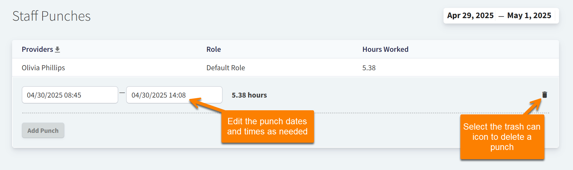Click the 5.38 value under Hours Worked
This screenshot has height=170, width=573.
click(x=369, y=68)
